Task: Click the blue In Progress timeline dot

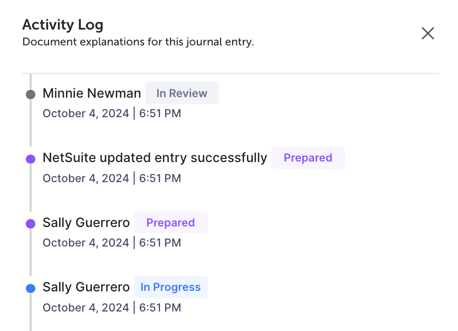Action: pos(31,288)
